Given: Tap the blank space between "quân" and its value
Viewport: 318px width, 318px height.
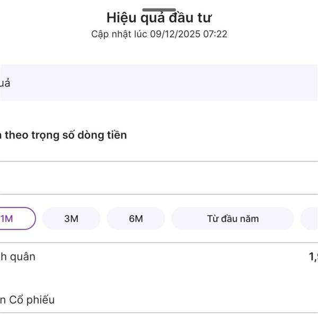Looking at the screenshot, I should pyautogui.click(x=170, y=257).
